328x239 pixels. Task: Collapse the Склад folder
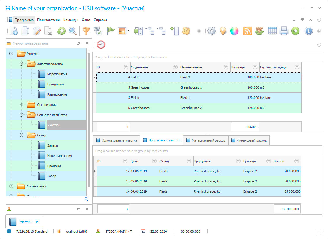coord(21,135)
